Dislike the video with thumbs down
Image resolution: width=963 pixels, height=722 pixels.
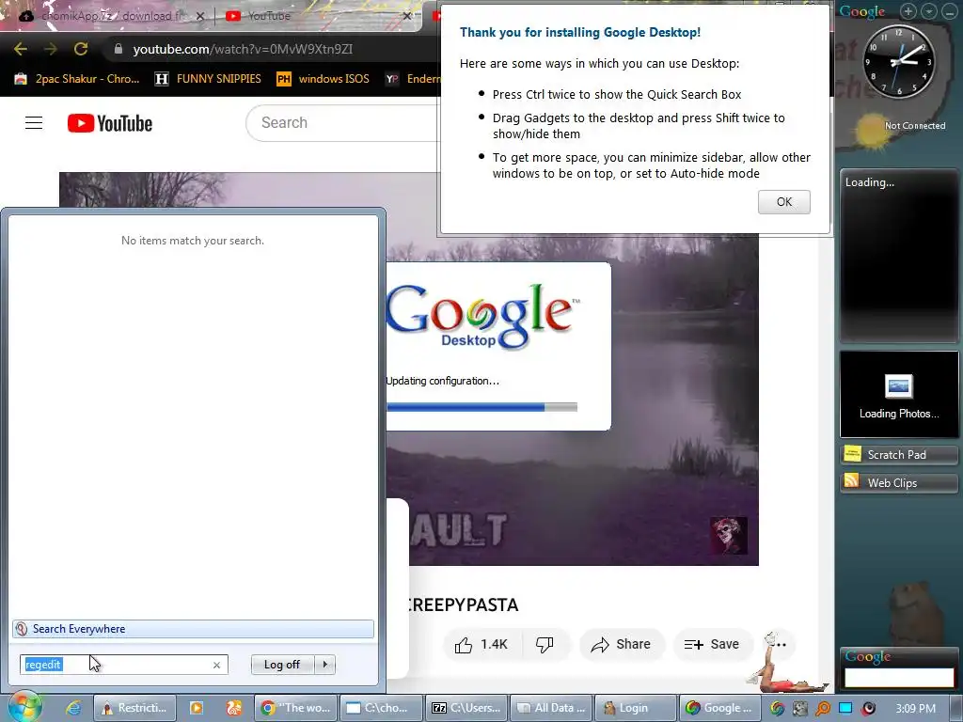tap(545, 644)
